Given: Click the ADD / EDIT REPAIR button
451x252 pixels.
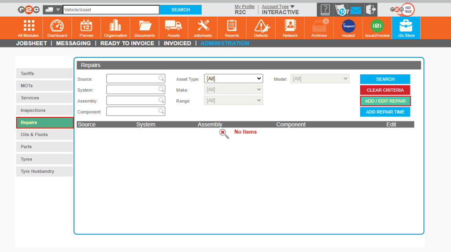Looking at the screenshot, I should pyautogui.click(x=385, y=101).
